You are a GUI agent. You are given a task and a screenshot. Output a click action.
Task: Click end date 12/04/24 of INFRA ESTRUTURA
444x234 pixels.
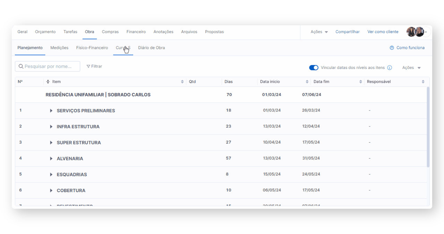click(x=311, y=126)
